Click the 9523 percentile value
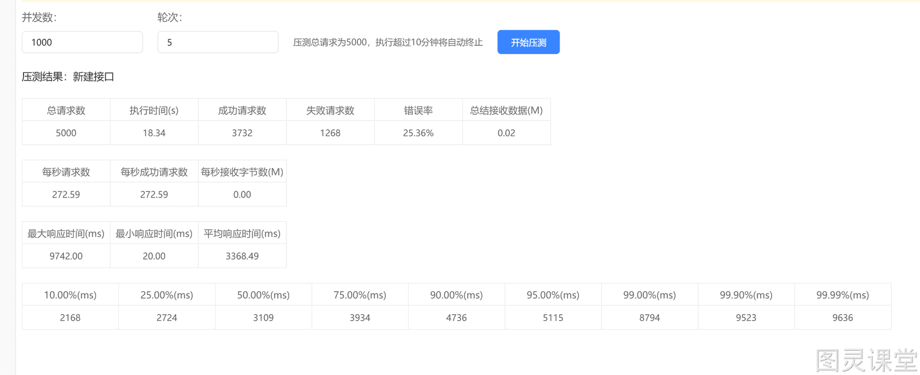The image size is (920, 375). coord(746,318)
